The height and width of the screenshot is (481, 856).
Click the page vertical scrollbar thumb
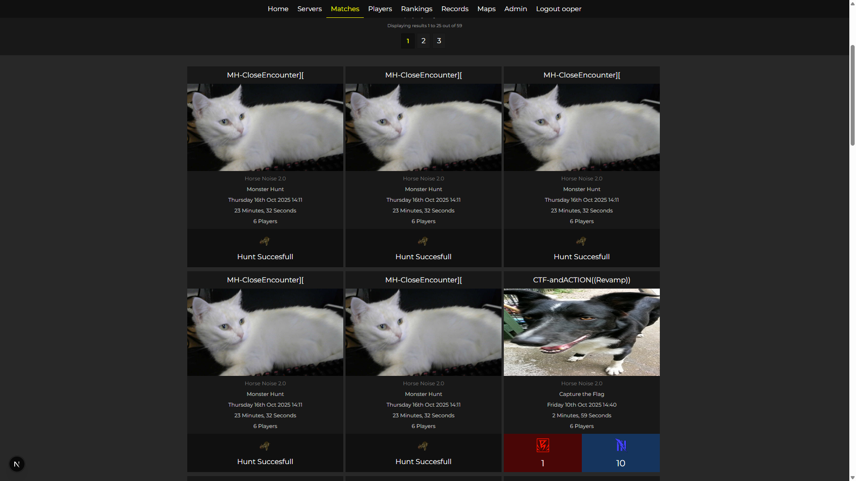[852, 94]
